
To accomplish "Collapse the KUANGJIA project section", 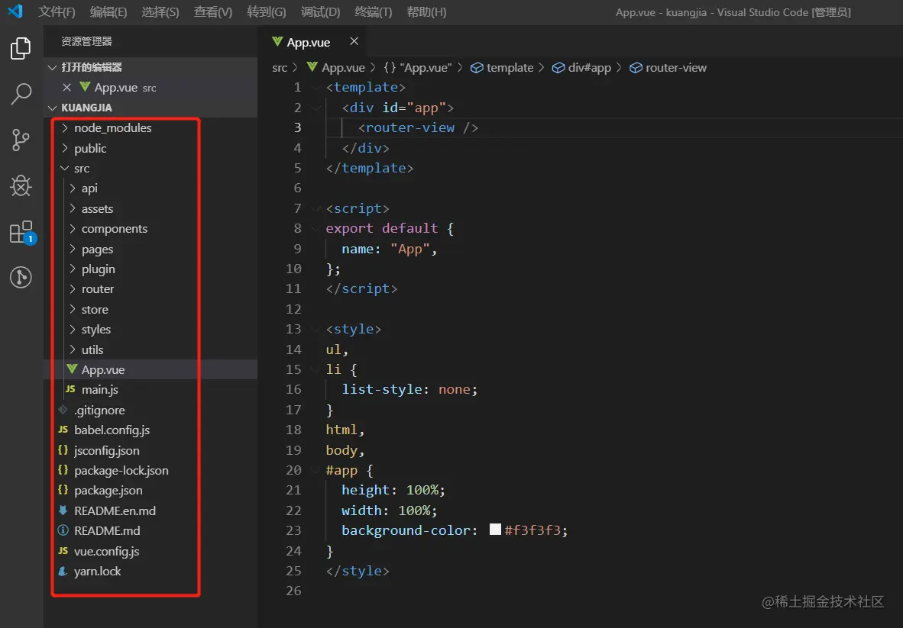I will coord(53,108).
